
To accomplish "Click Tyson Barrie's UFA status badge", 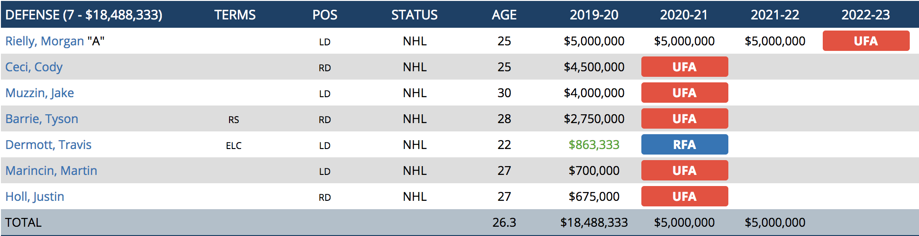I will 684,119.
